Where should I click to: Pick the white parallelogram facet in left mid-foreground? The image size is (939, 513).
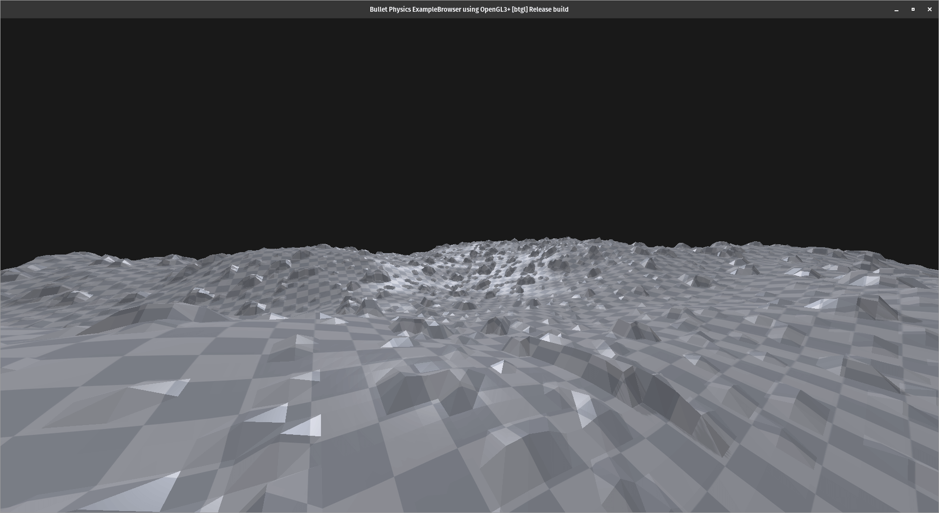pyautogui.click(x=164, y=387)
